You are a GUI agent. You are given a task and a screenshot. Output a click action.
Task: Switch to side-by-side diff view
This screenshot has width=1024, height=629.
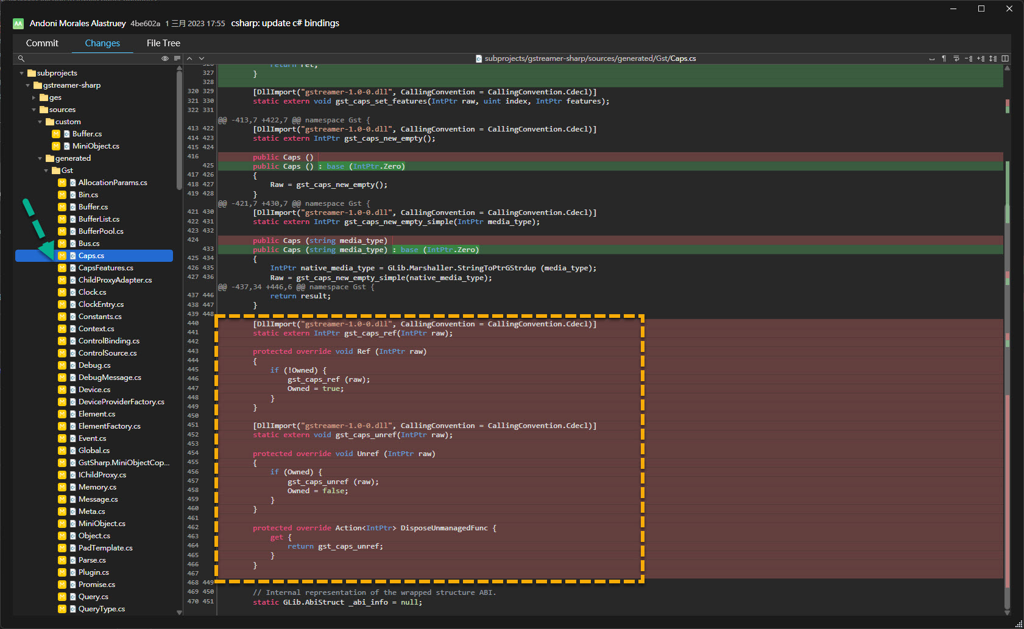[x=1005, y=58]
